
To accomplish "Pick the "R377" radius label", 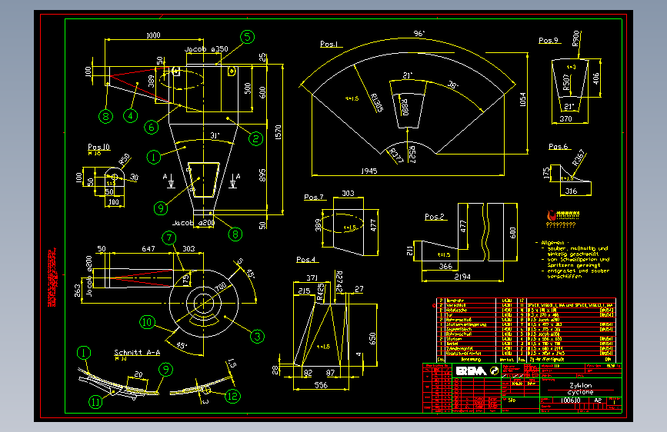I will (396, 155).
